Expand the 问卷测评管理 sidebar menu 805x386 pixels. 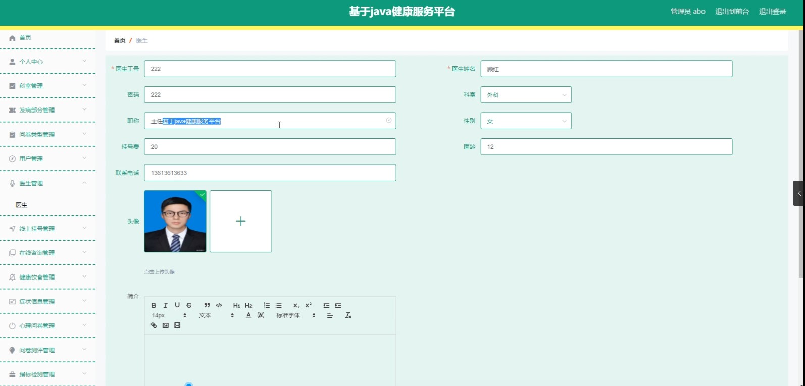coord(48,350)
